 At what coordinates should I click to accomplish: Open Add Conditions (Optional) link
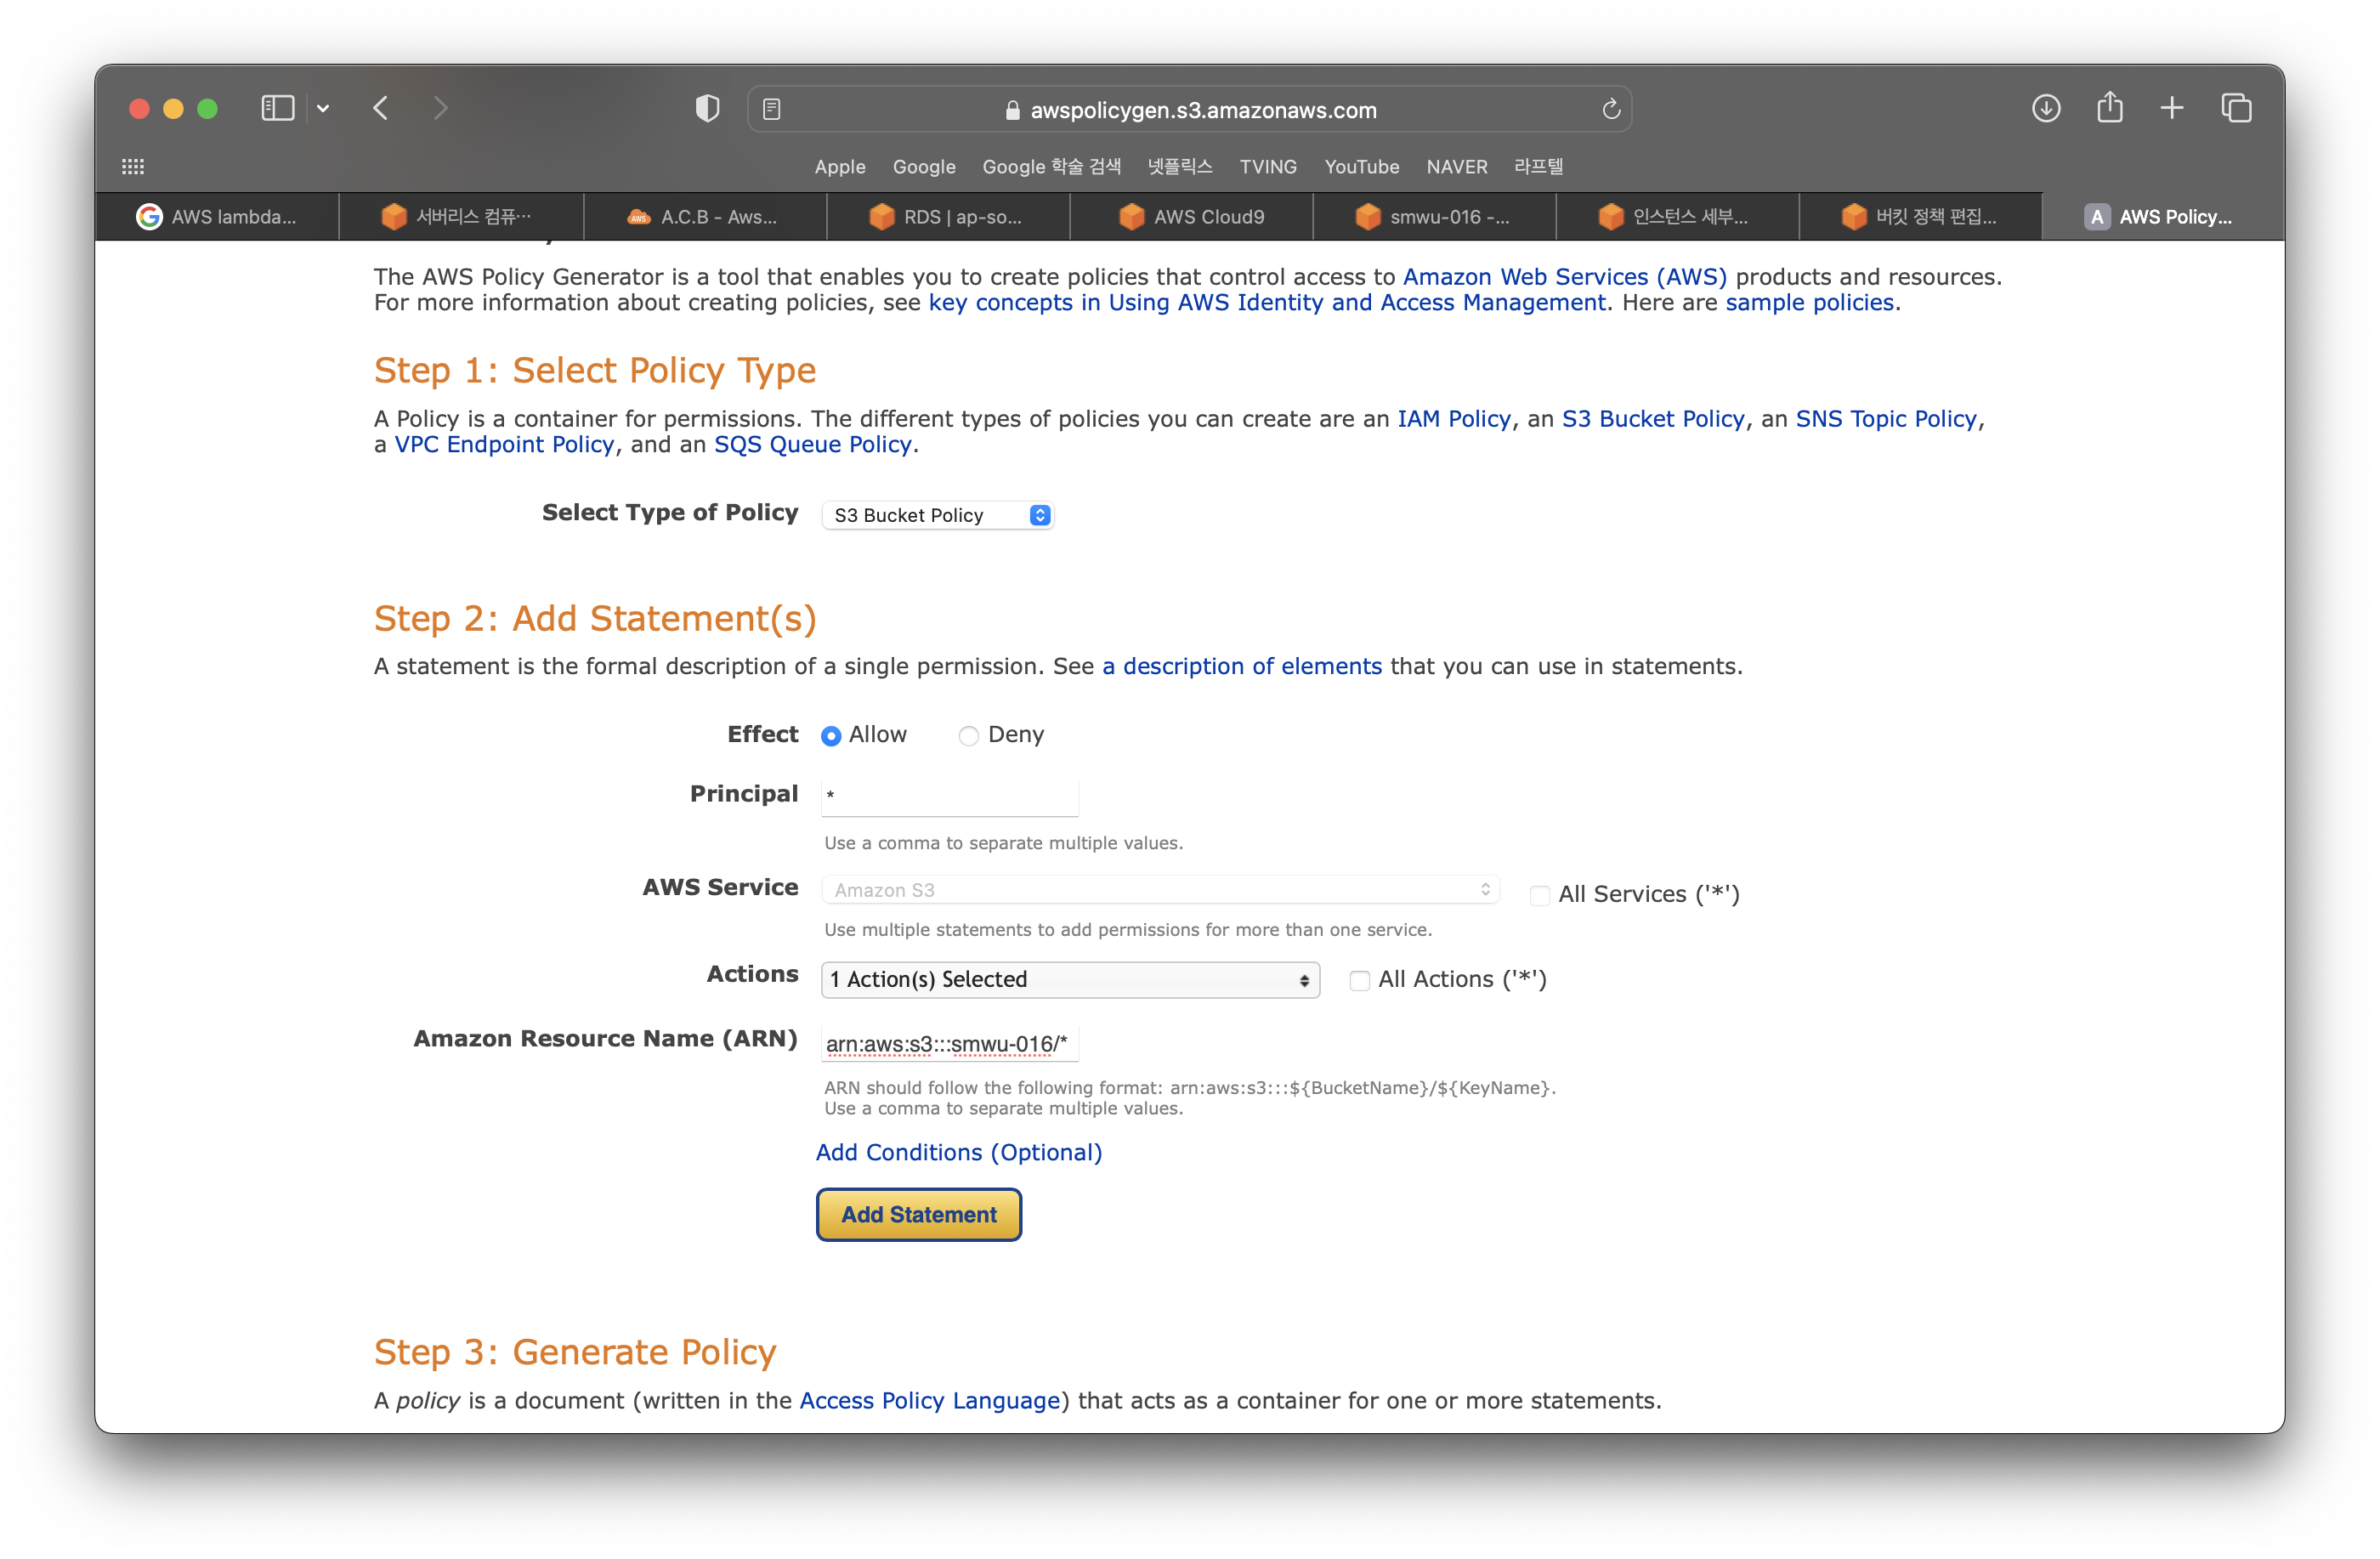[959, 1152]
